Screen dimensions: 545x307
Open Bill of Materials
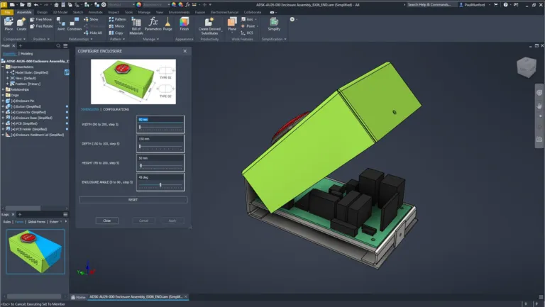pos(136,26)
